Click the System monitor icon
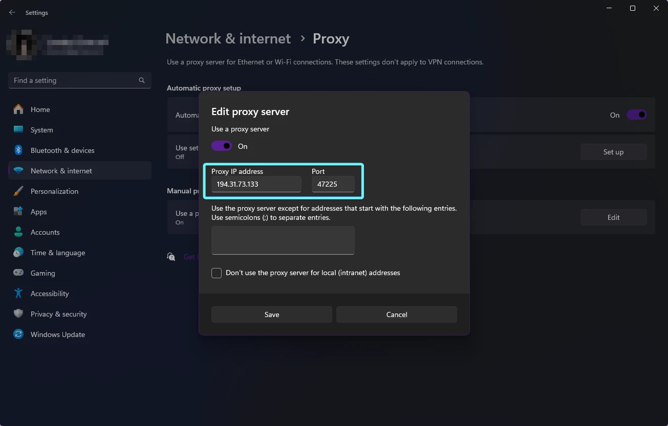This screenshot has height=426, width=668. (18, 130)
